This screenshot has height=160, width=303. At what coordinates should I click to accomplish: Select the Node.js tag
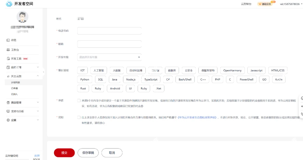(131, 80)
